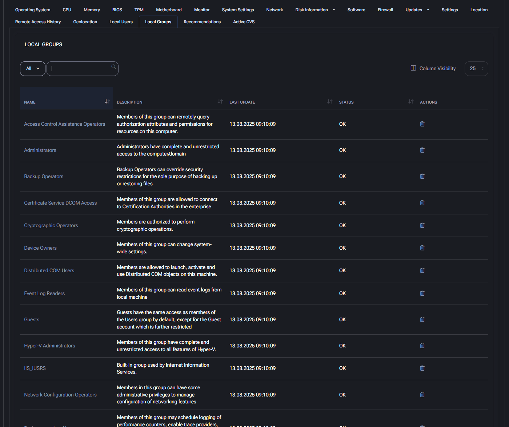Screen dimensions: 509x427
Task: Delete the Access Control Assistance Operators group
Action: [422, 124]
